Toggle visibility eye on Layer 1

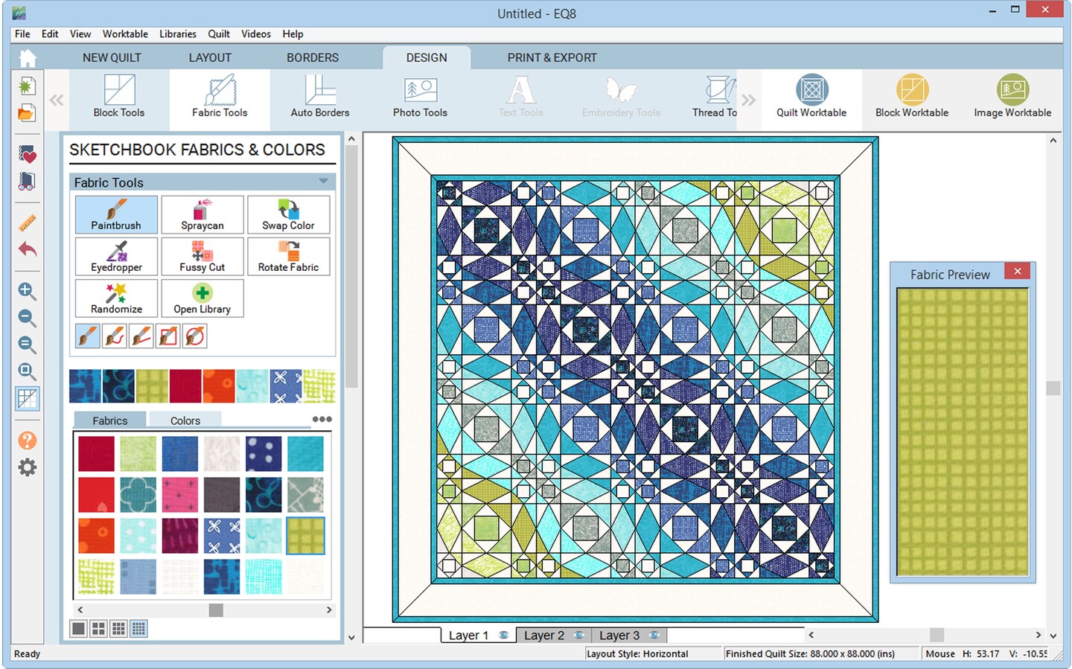(x=504, y=636)
